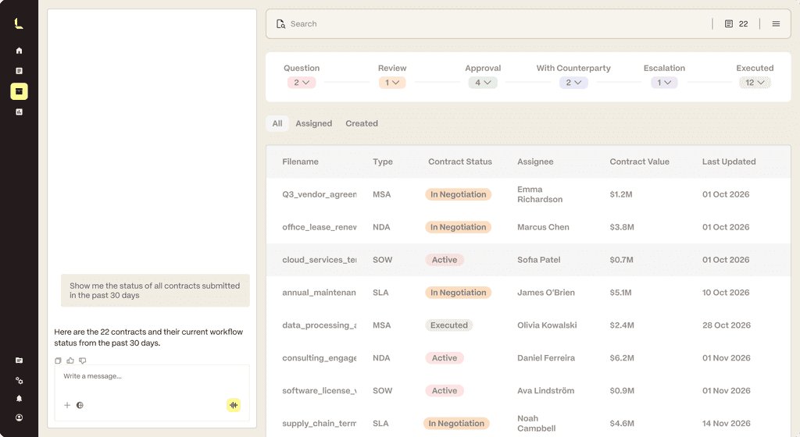
Task: Click the app logo at sidebar top
Action: click(19, 23)
